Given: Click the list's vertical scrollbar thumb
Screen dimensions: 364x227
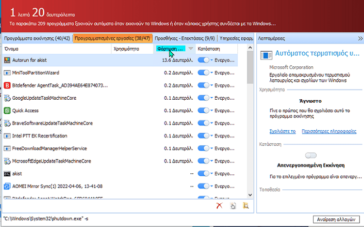Looking at the screenshot, I should point(250,67).
